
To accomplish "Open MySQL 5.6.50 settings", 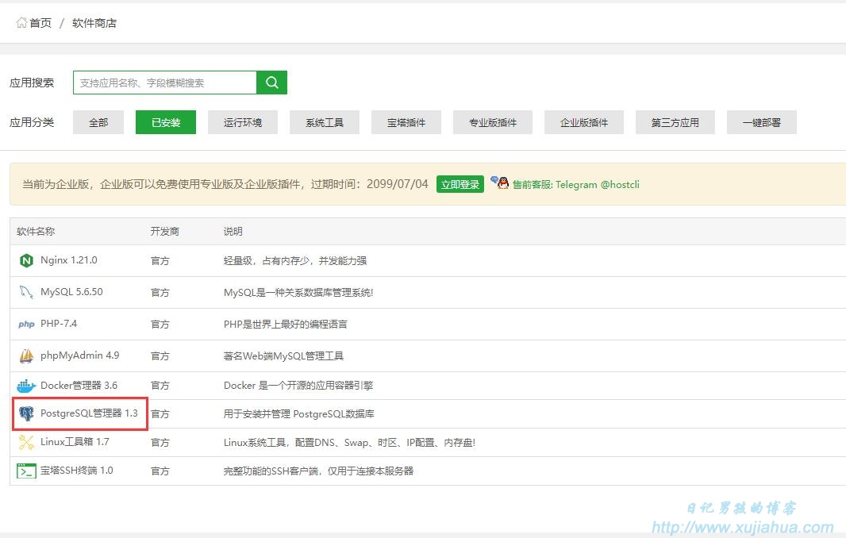I will coord(71,292).
